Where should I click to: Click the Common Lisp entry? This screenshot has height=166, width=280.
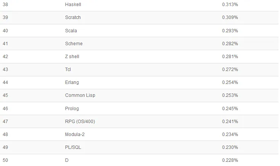[x=80, y=95]
